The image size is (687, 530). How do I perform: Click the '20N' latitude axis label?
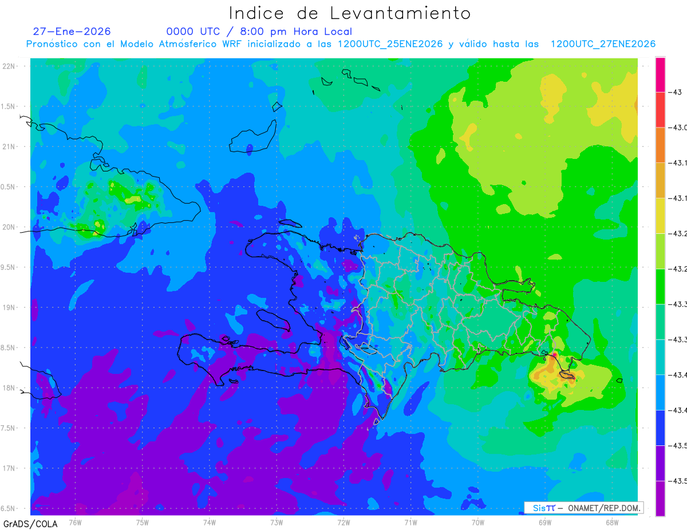click(x=10, y=227)
